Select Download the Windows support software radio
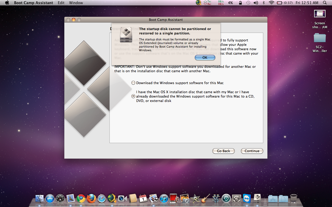Viewport: 332px width, 207px height. pyautogui.click(x=133, y=83)
